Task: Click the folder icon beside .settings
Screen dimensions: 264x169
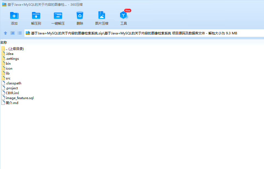Action: (3, 58)
